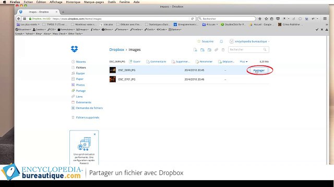This screenshot has height=187, width=334.
Task: Select Fichiers in the sidebar
Action: point(81,68)
